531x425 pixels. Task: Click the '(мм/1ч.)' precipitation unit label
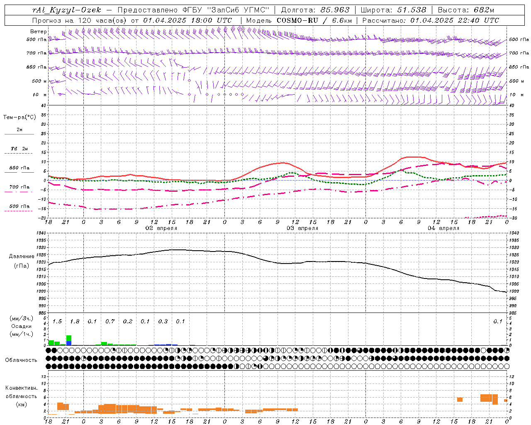pos(22,334)
